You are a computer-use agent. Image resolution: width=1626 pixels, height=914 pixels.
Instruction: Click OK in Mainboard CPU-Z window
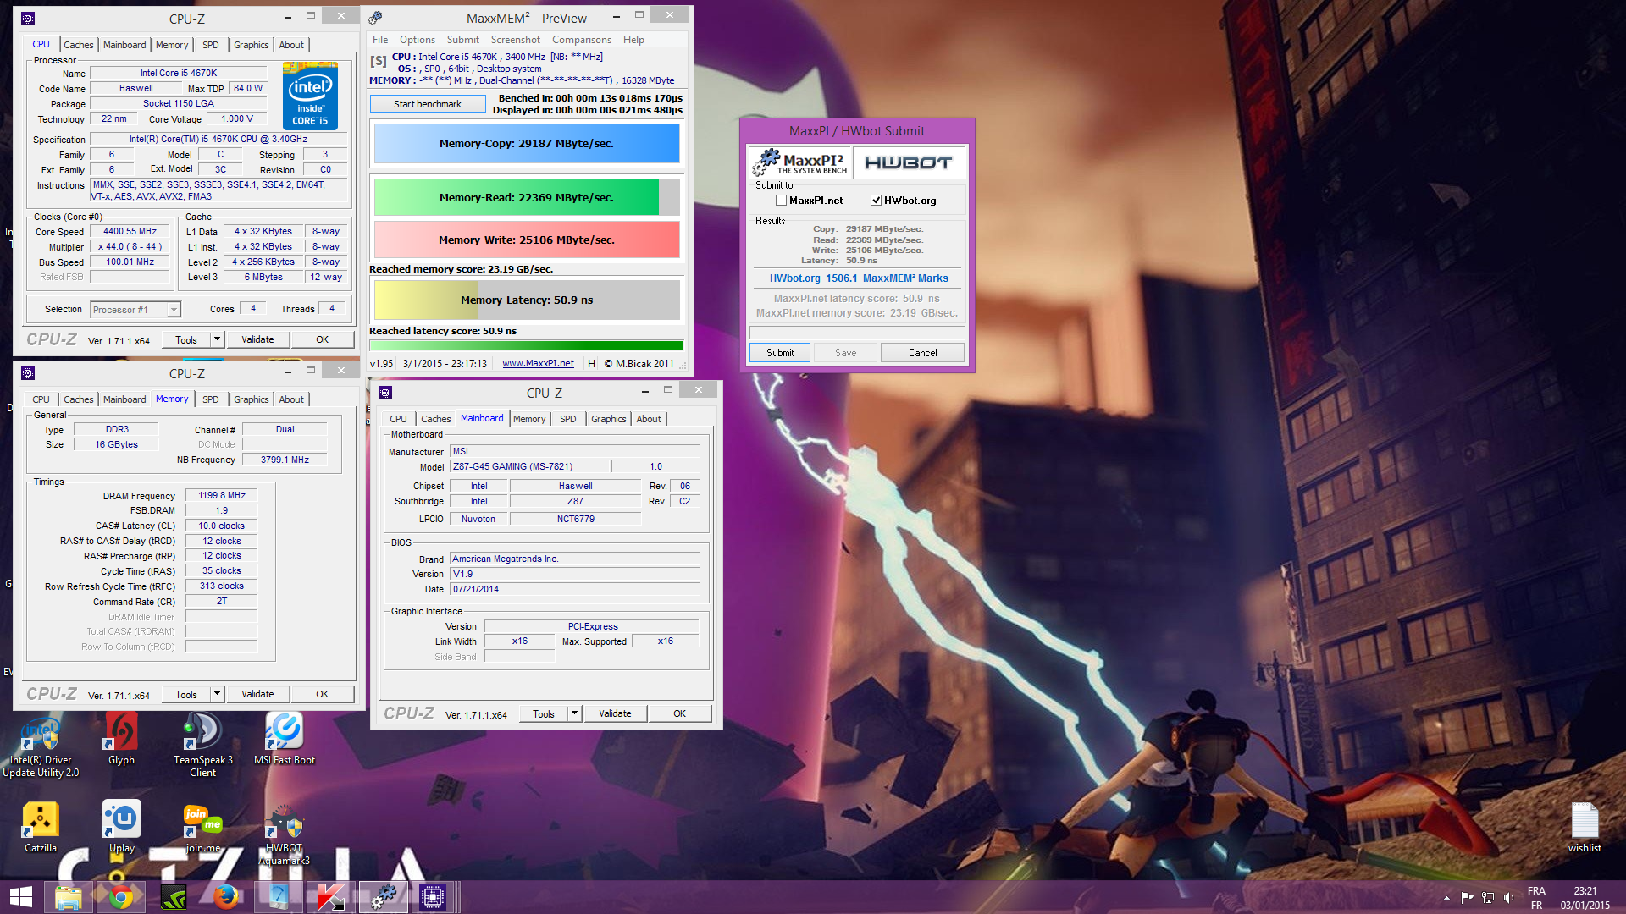coord(679,713)
